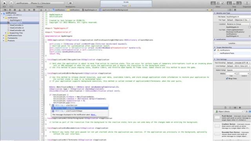Choose alertAction from autocomplete list
This screenshot has height=141, width=251.
80,105
